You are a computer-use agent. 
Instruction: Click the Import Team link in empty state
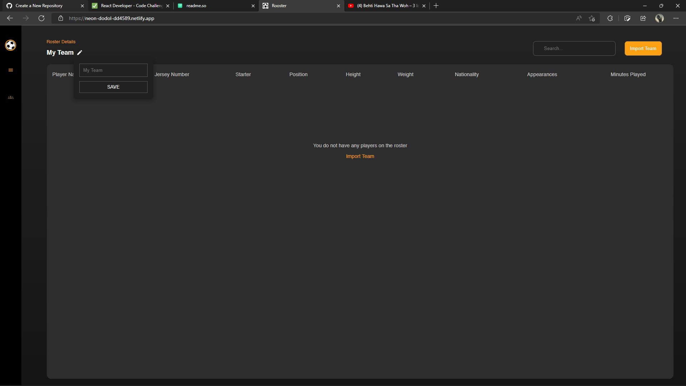click(360, 156)
